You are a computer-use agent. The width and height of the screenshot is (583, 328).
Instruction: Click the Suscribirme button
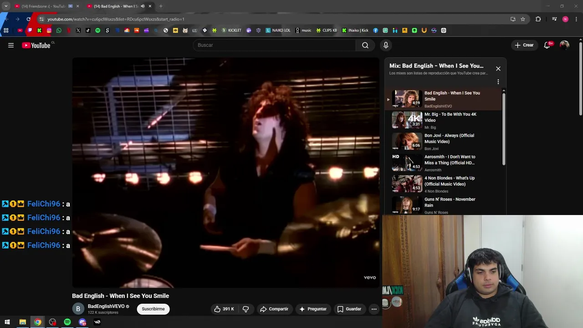[x=153, y=309]
